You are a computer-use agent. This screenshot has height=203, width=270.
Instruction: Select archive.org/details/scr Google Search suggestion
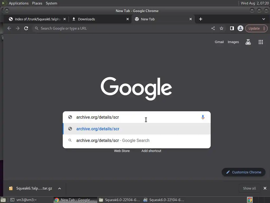(x=137, y=141)
